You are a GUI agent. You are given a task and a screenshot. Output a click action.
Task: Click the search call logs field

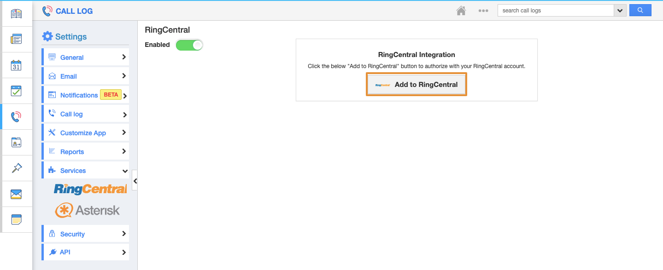[x=556, y=11]
